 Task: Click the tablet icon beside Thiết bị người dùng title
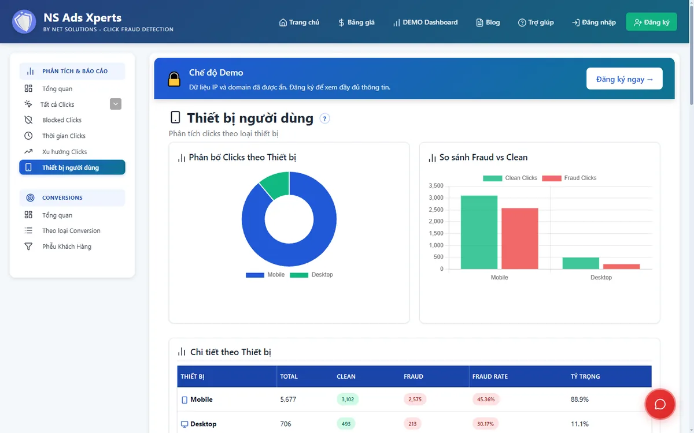[x=175, y=118]
